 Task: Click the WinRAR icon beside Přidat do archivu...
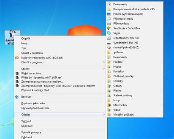pyautogui.click(x=17, y=73)
